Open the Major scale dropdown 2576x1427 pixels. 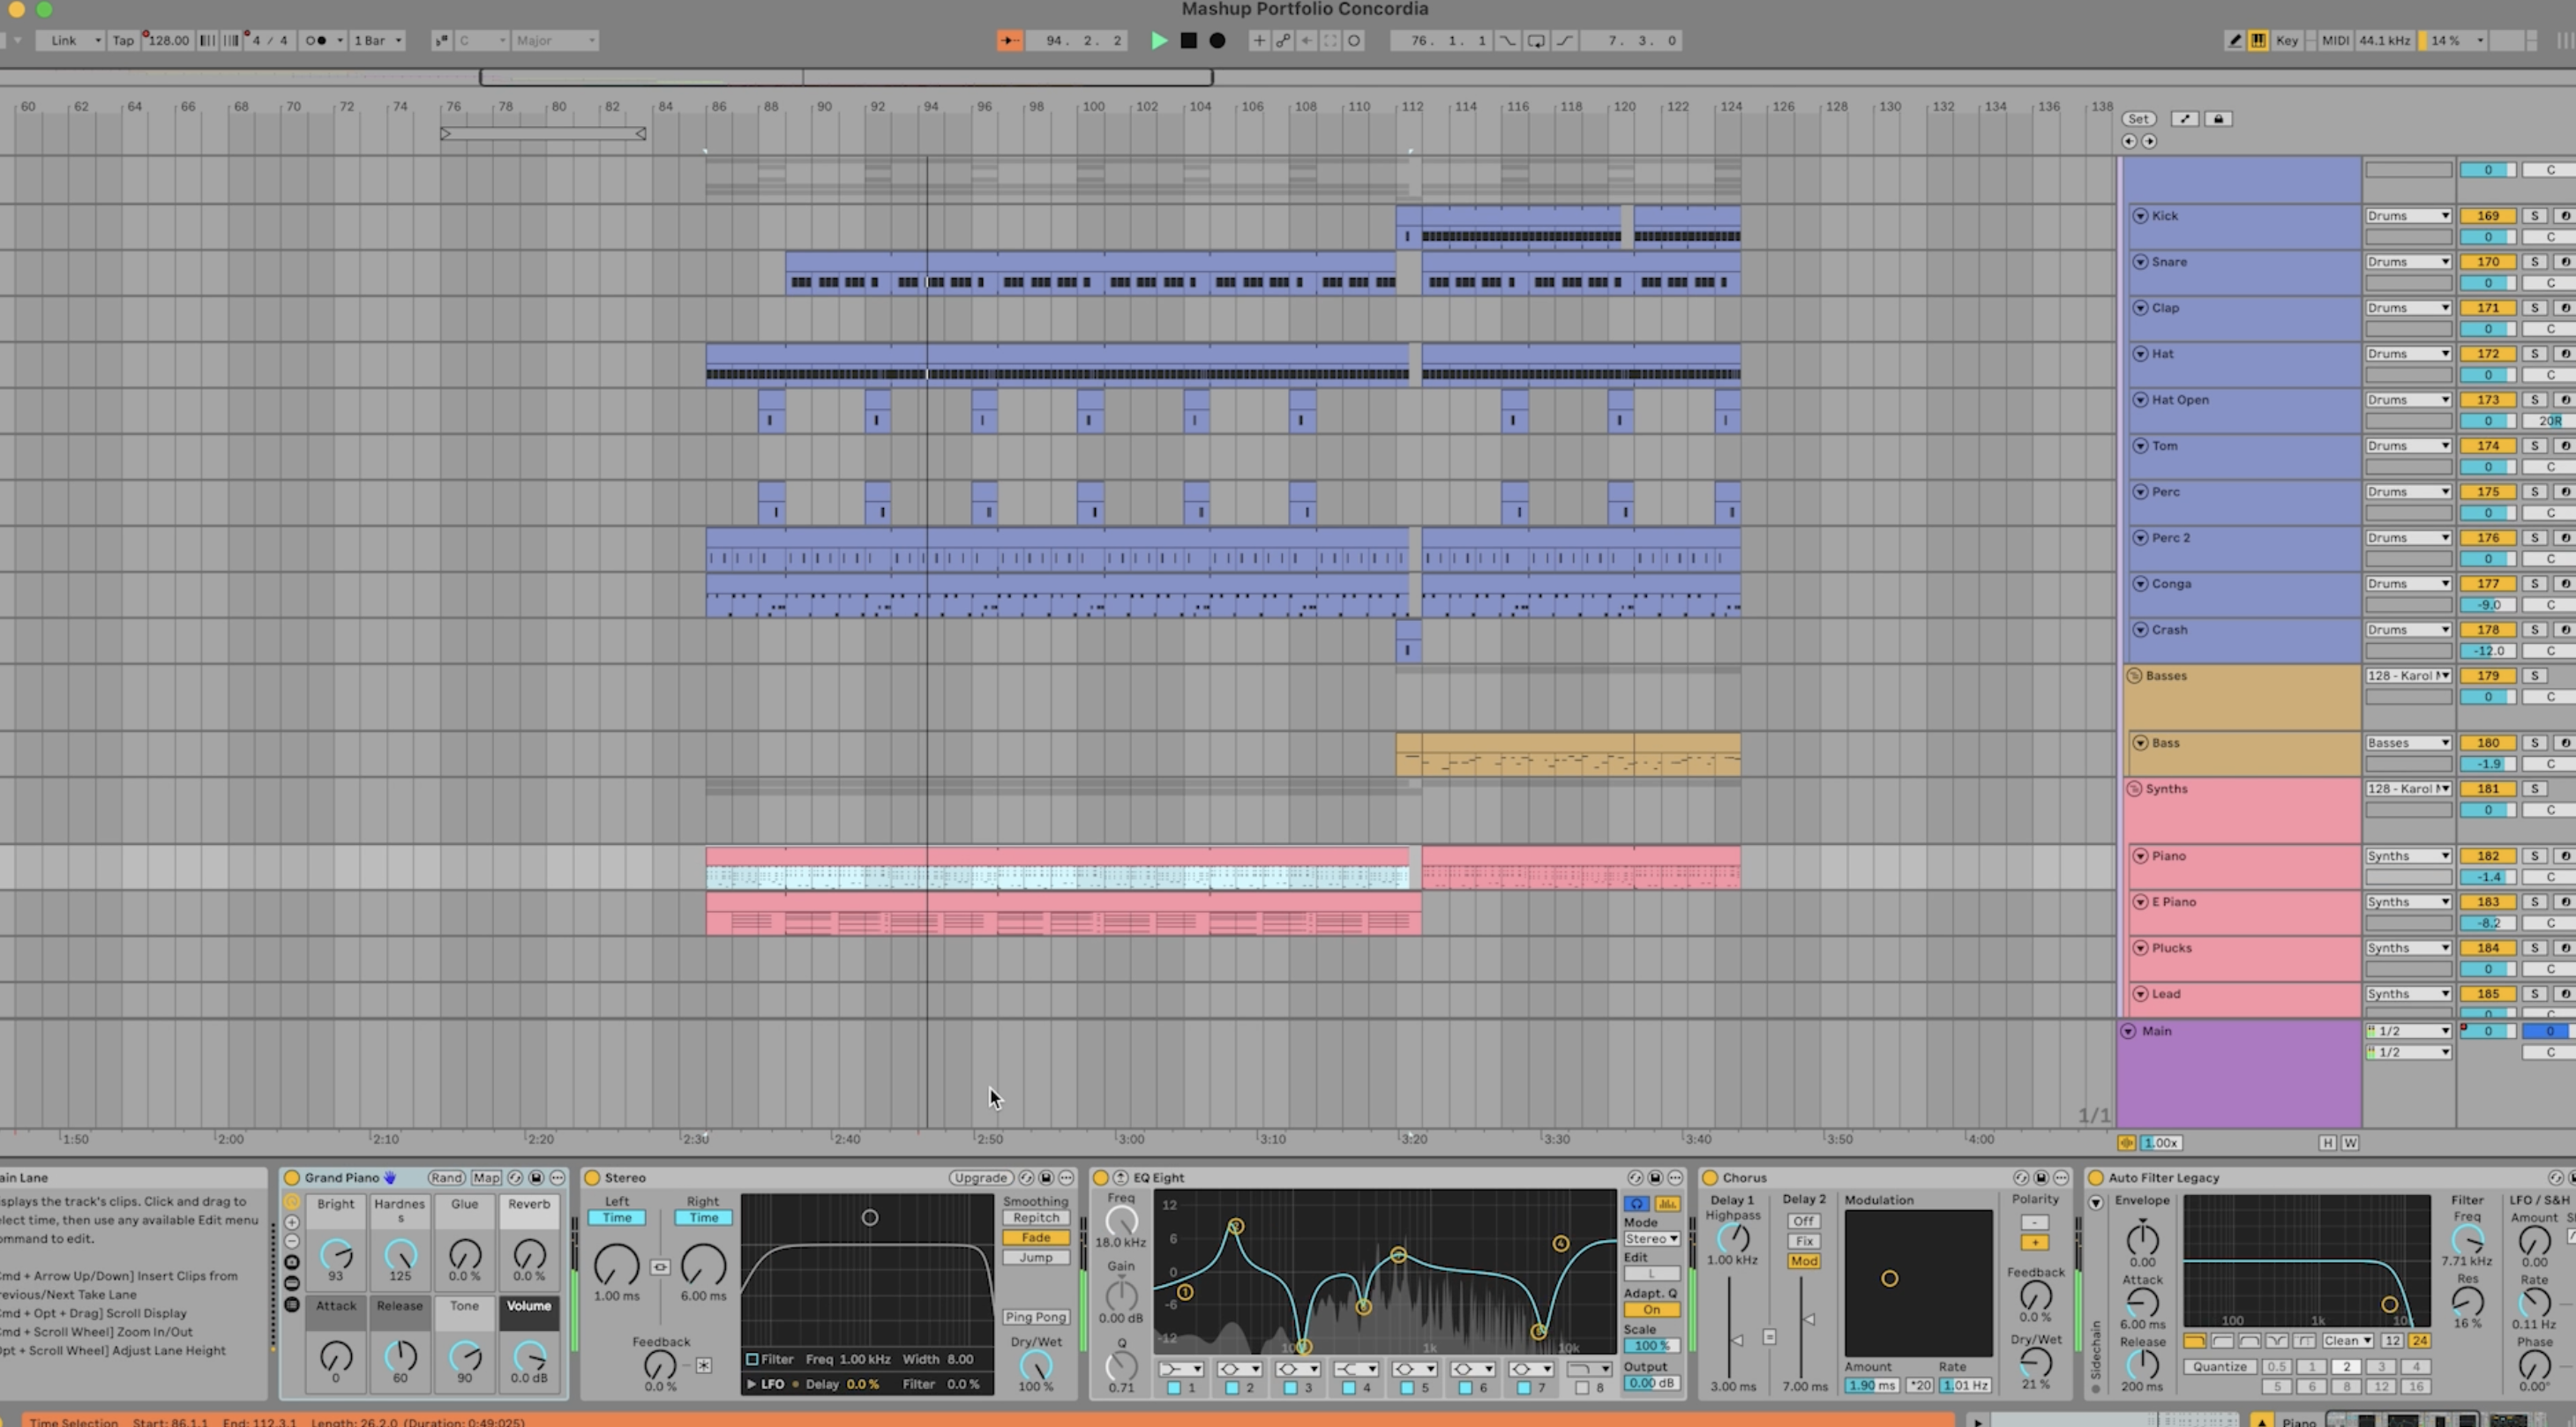[555, 40]
